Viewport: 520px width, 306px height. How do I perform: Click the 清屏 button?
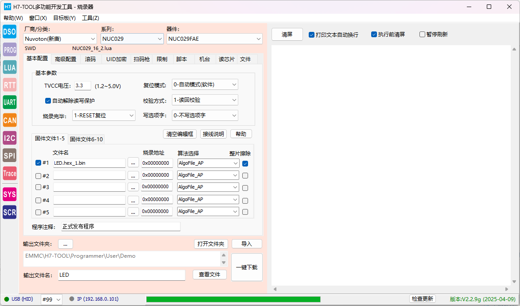click(287, 35)
